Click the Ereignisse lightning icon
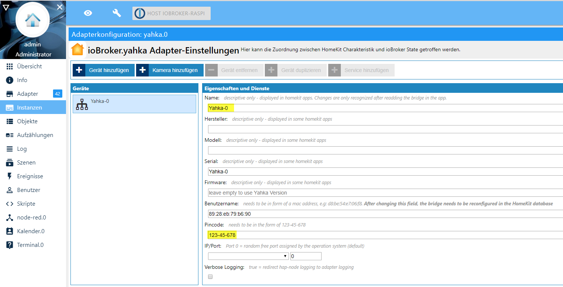This screenshot has height=287, width=563. pyautogui.click(x=10, y=176)
